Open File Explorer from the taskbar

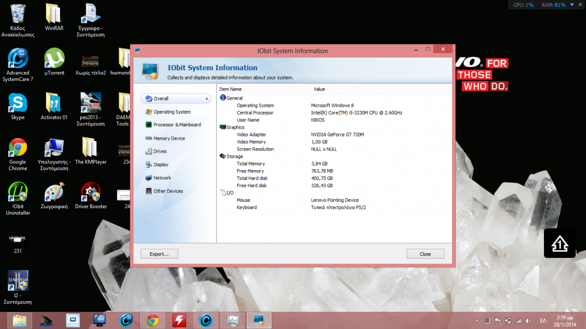[x=20, y=320]
